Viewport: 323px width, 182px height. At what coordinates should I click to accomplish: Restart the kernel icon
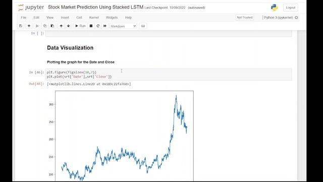point(98,26)
